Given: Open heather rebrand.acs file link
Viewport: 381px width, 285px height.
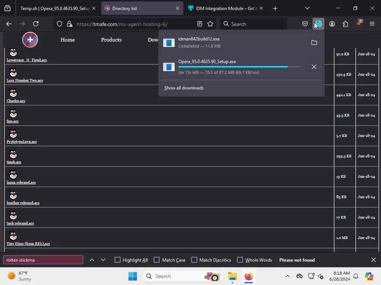Looking at the screenshot, I should click(x=23, y=203).
